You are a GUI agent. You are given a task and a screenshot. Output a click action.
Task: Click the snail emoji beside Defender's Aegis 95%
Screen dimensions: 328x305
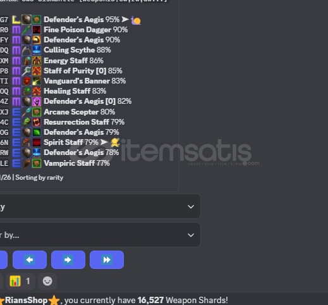136,20
